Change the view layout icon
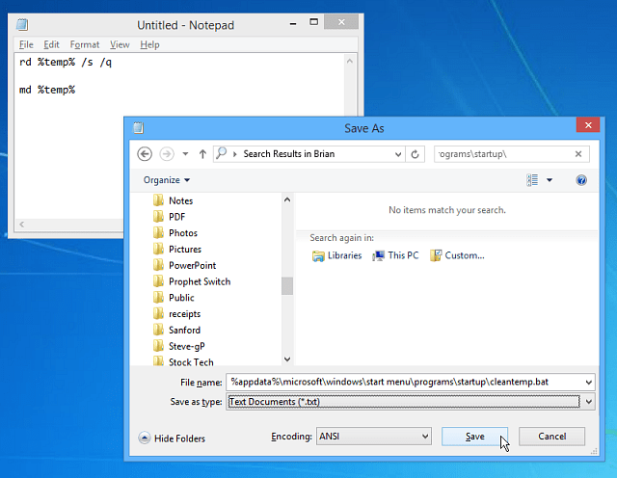The width and height of the screenshot is (617, 478). pyautogui.click(x=532, y=180)
